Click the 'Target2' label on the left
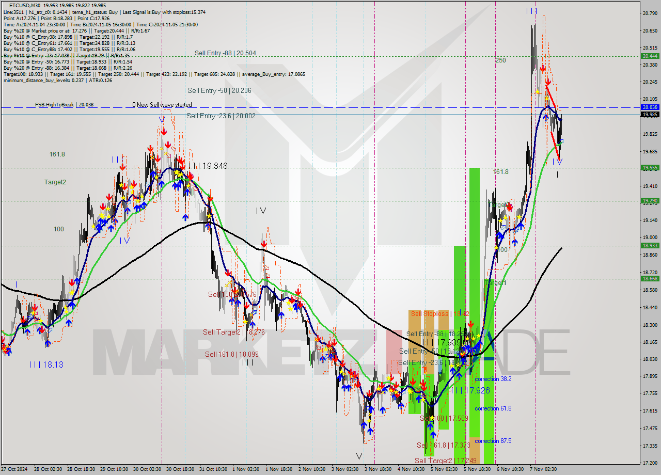 coord(55,182)
